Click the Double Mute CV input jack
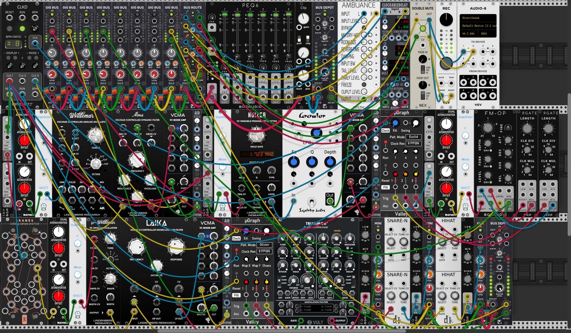Screen dimensions: 571x333 (x=423, y=45)
